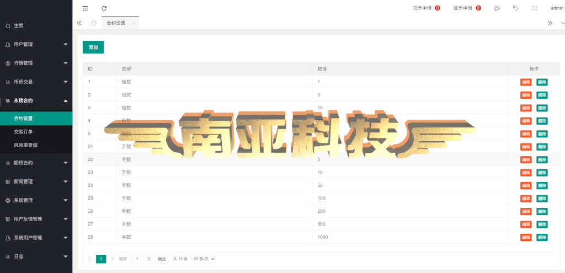Open the tab options dropdown arrow at the far right
Screen dimensions: 565x273
point(562,23)
